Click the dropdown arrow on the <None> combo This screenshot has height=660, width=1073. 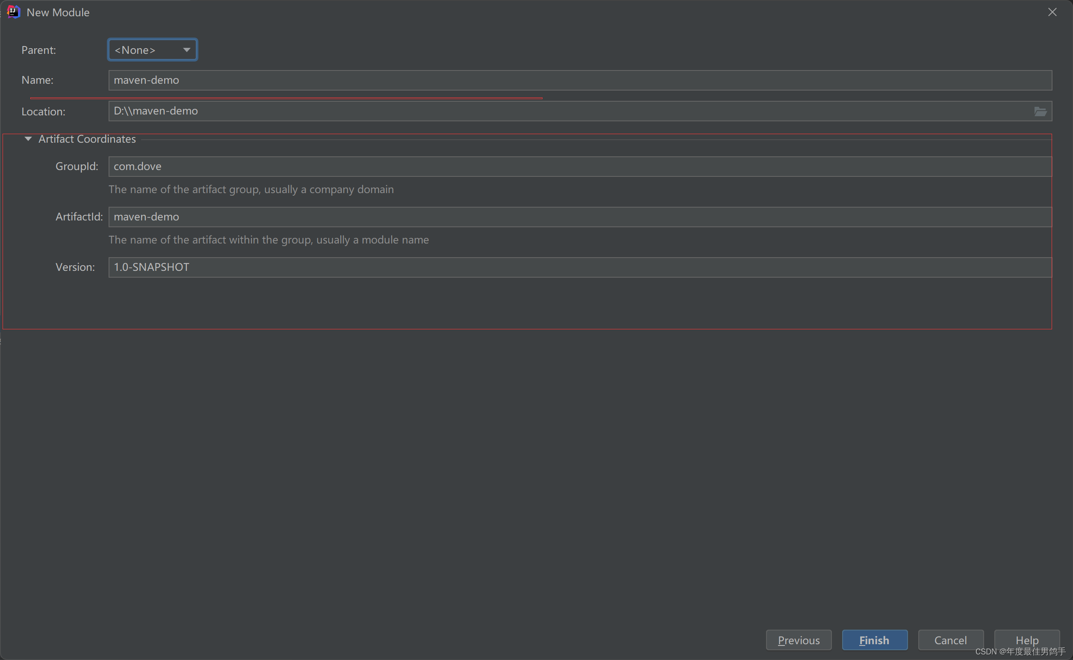click(186, 50)
